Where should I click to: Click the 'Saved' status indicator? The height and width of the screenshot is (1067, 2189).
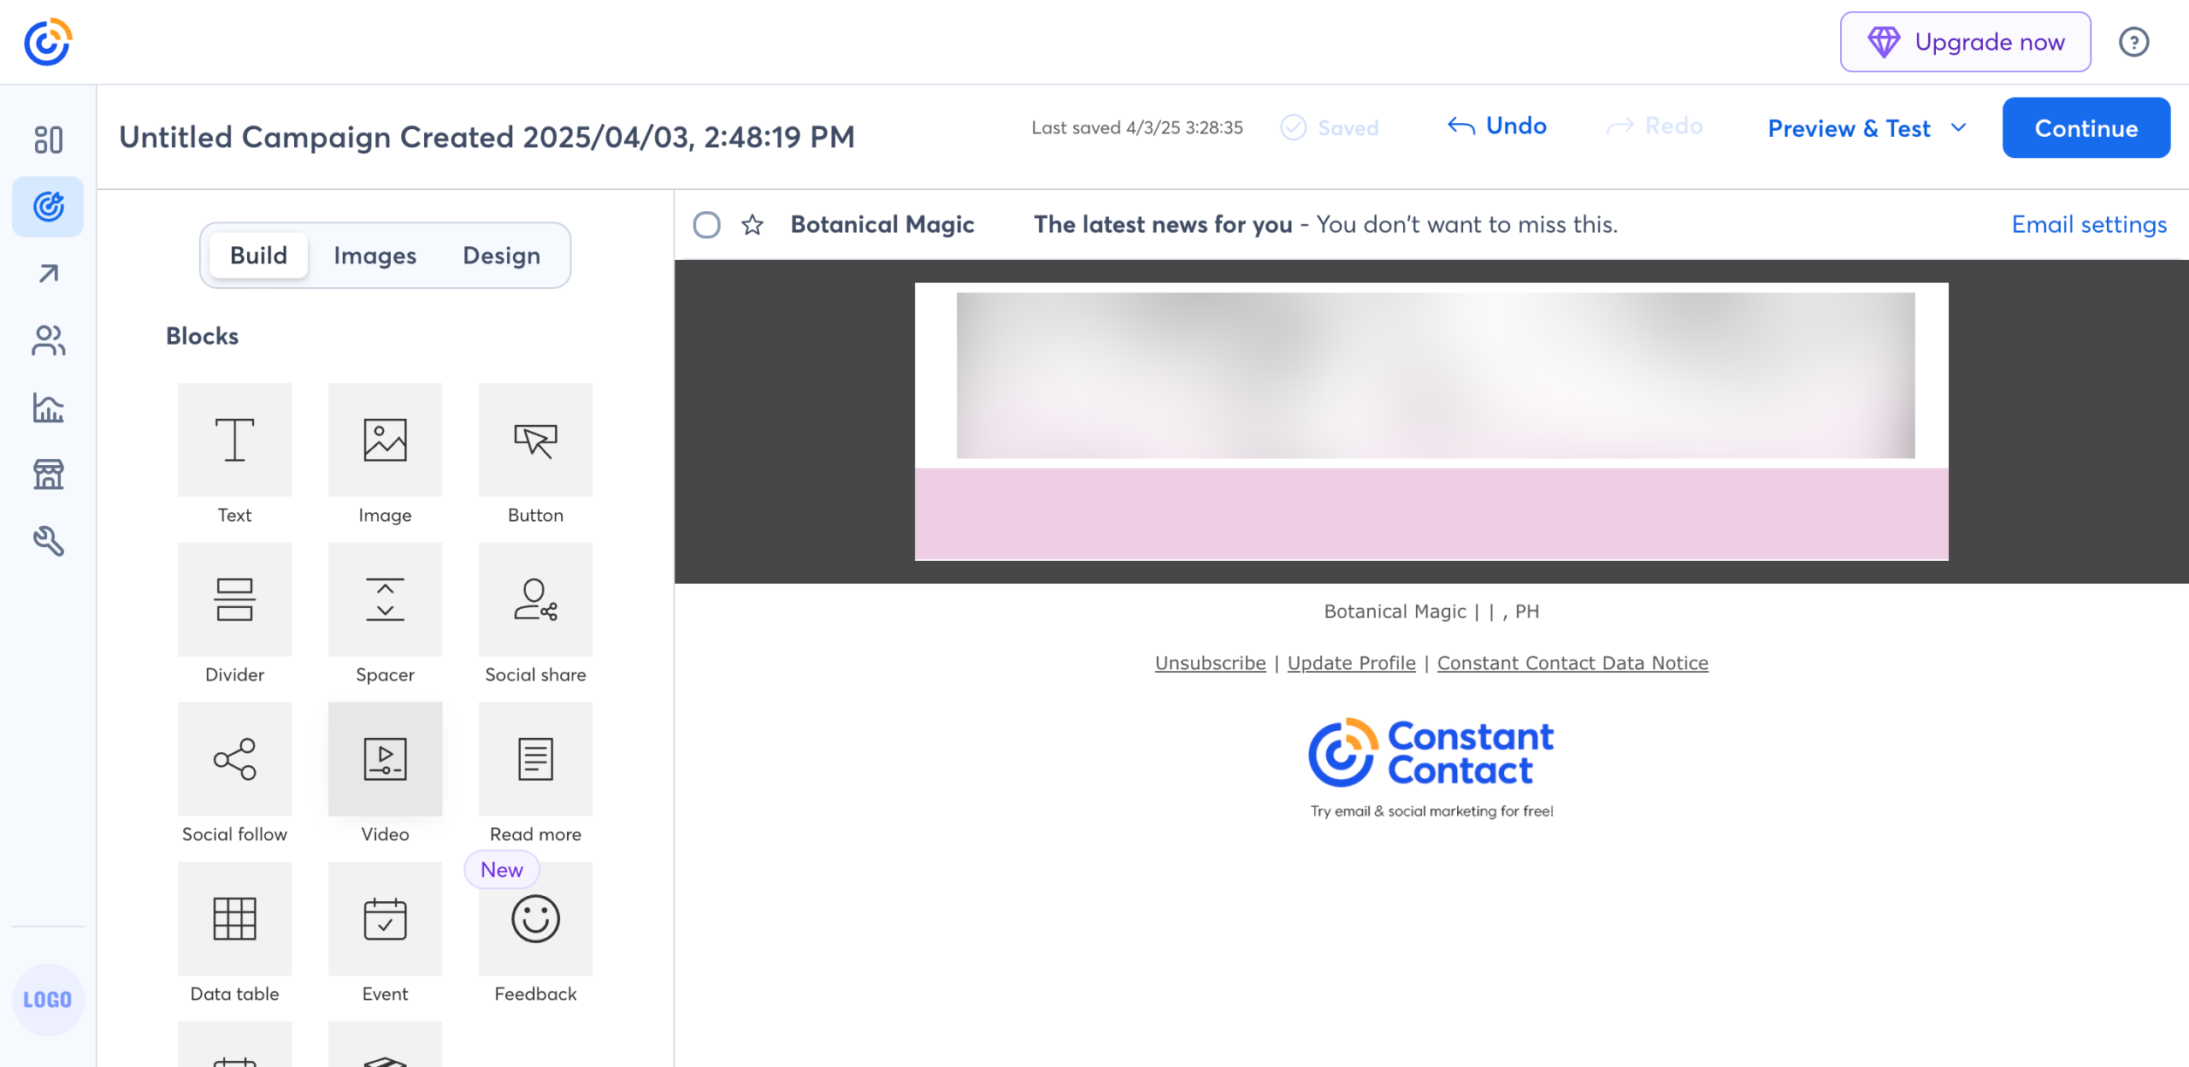[1330, 128]
